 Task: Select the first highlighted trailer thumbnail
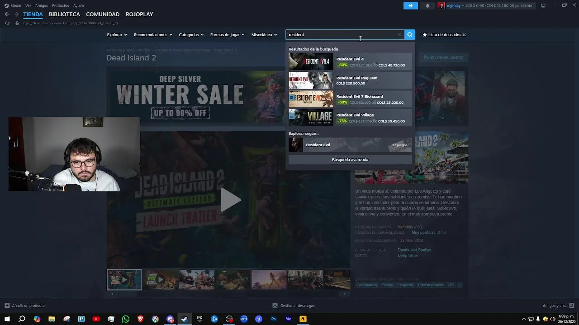coord(124,279)
